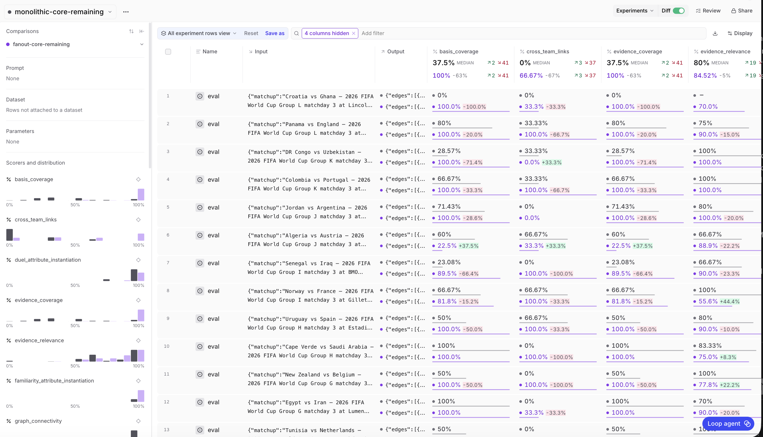Viewport: 763px width, 437px height.
Task: Click the basis_coverage scorer target icon
Action: (138, 179)
